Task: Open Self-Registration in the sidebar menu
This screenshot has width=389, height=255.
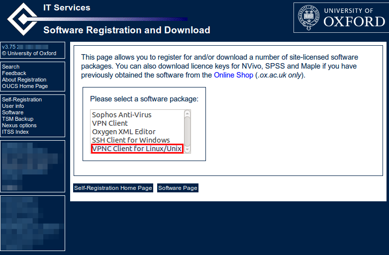Action: pos(22,99)
